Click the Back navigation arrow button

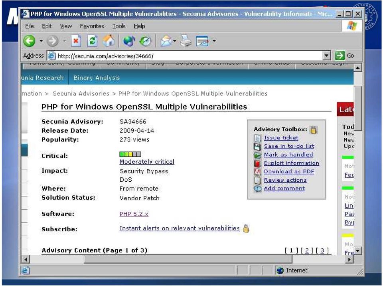(x=29, y=41)
